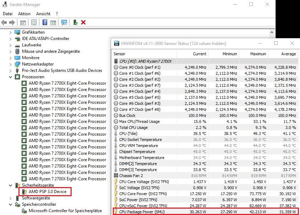Select the Core #3 Clock (perf #7) row
The height and width of the screenshot is (215, 300).
click(x=205, y=85)
